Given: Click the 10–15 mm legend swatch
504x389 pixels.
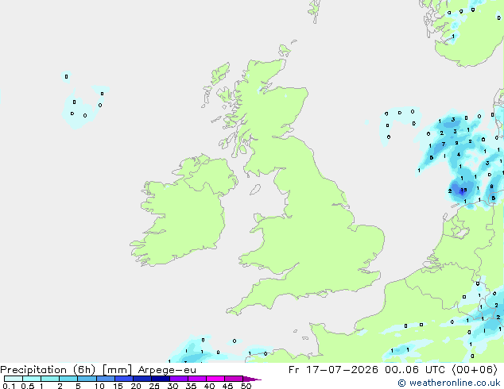Looking at the screenshot, I should 105,379.
